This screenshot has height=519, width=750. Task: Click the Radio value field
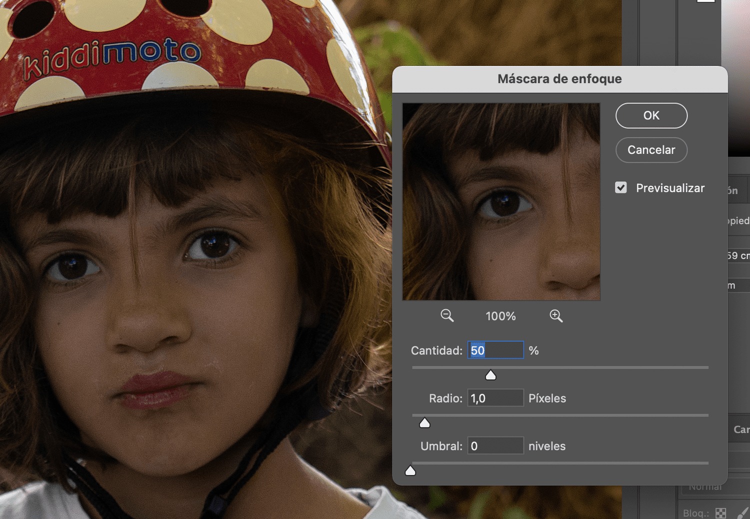point(495,398)
